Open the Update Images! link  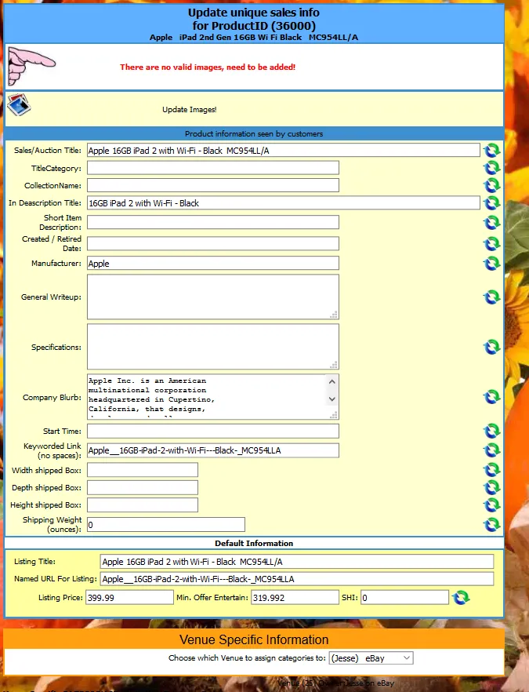click(x=190, y=110)
